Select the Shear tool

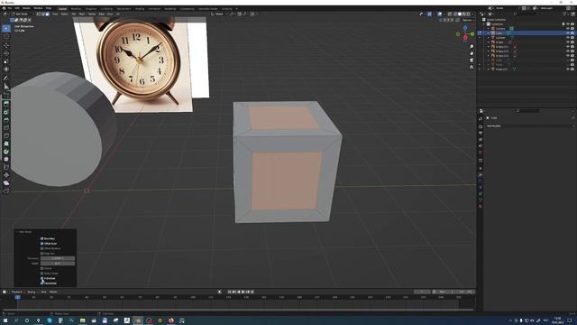click(x=6, y=182)
